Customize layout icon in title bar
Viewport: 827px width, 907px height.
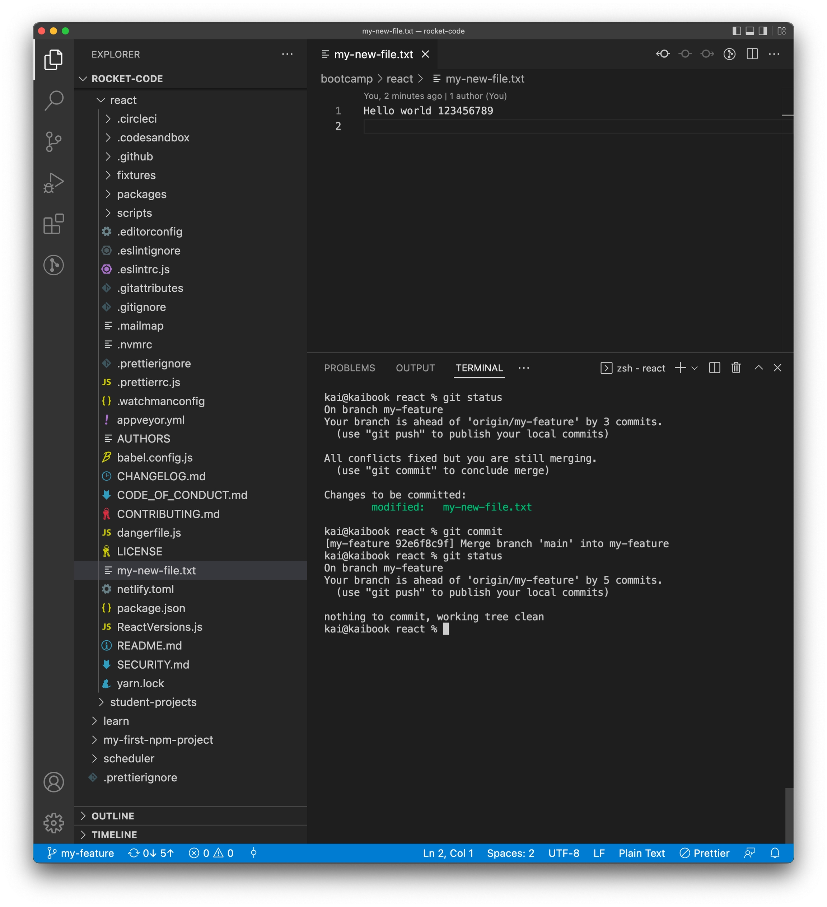point(781,31)
